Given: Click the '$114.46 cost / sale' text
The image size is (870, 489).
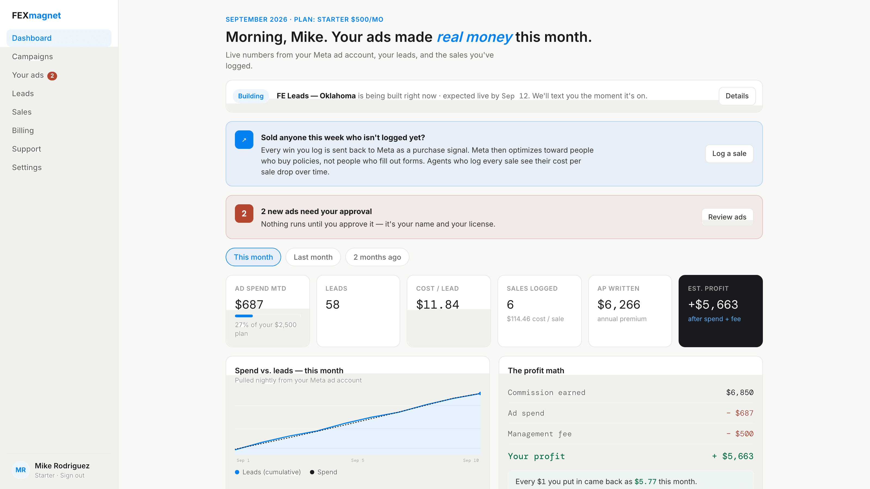Looking at the screenshot, I should pos(535,319).
